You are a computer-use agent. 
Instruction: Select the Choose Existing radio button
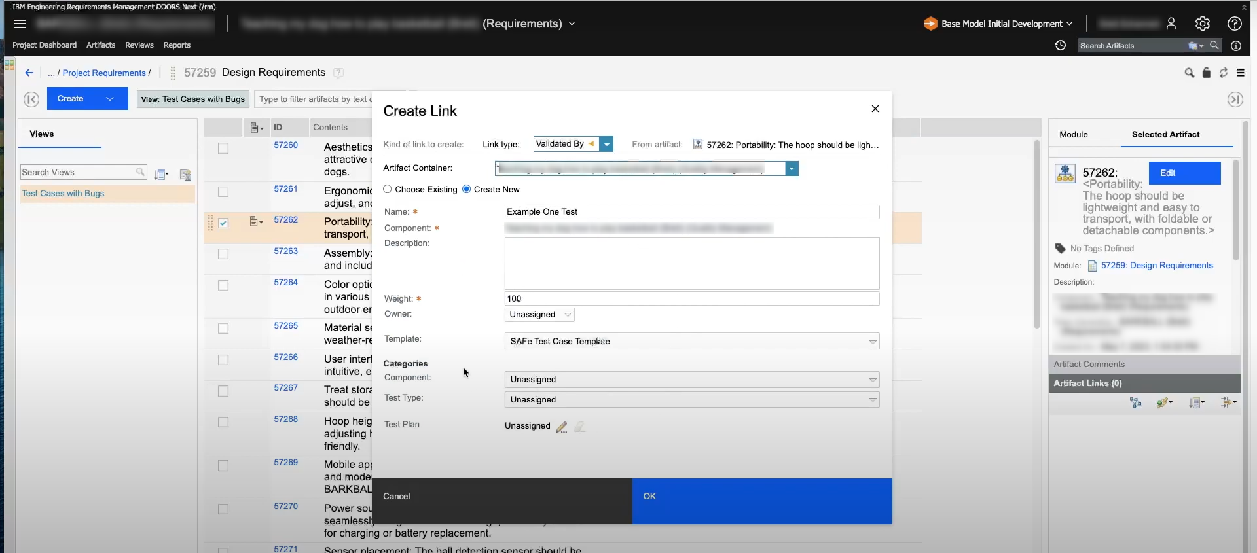pos(388,189)
